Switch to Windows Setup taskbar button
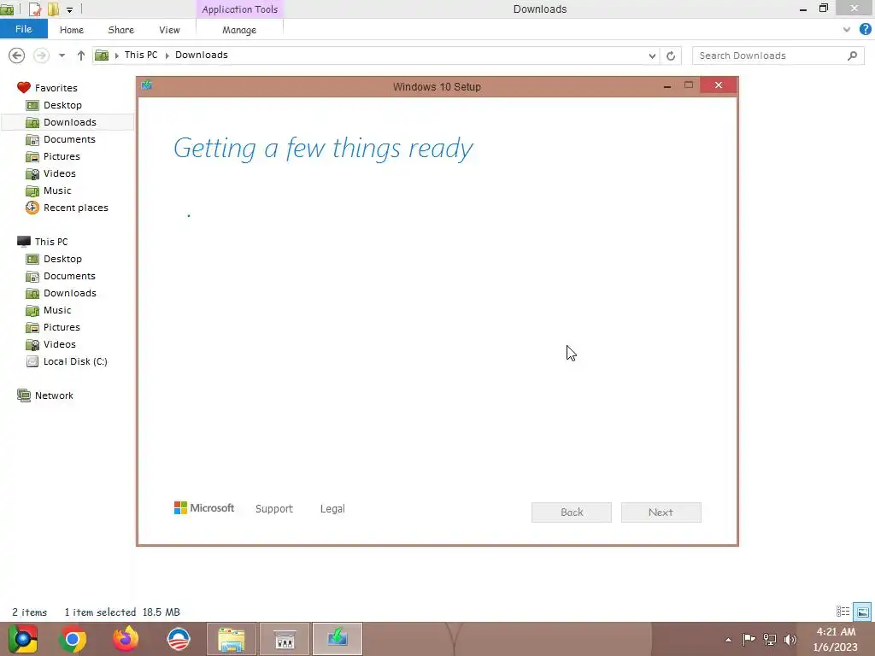This screenshot has height=656, width=875. click(x=337, y=639)
